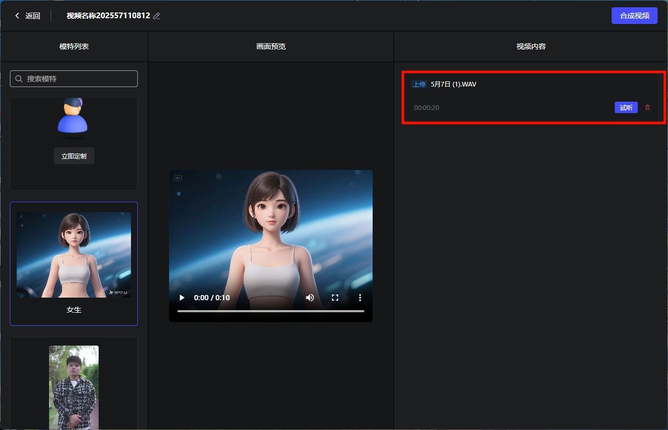Open the 画面预览 panel tab
668x430 pixels.
pos(270,46)
